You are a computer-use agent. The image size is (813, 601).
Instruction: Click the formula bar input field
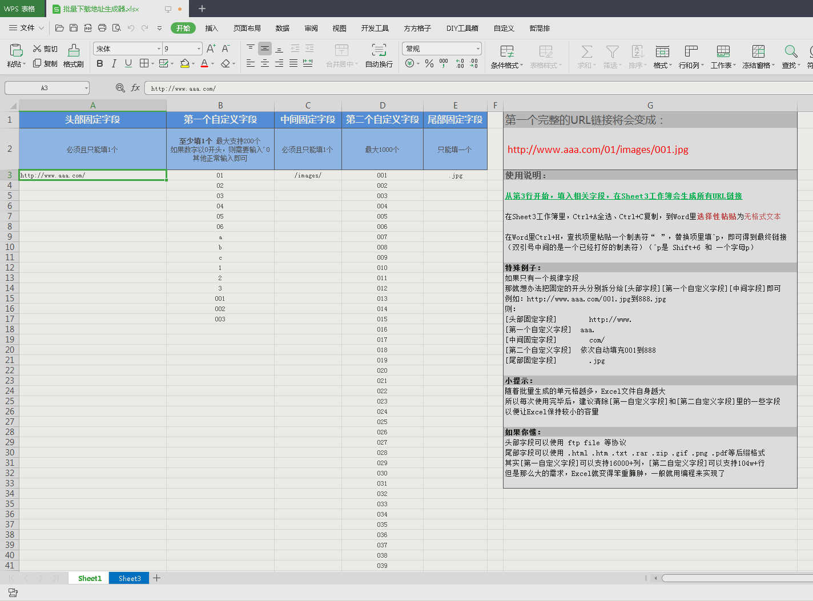(478, 88)
